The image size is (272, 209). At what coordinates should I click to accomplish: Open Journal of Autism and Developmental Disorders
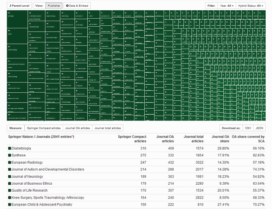click(x=48, y=169)
